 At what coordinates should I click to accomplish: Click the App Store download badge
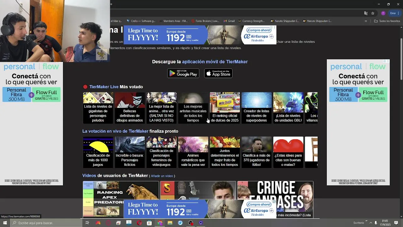pyautogui.click(x=218, y=73)
